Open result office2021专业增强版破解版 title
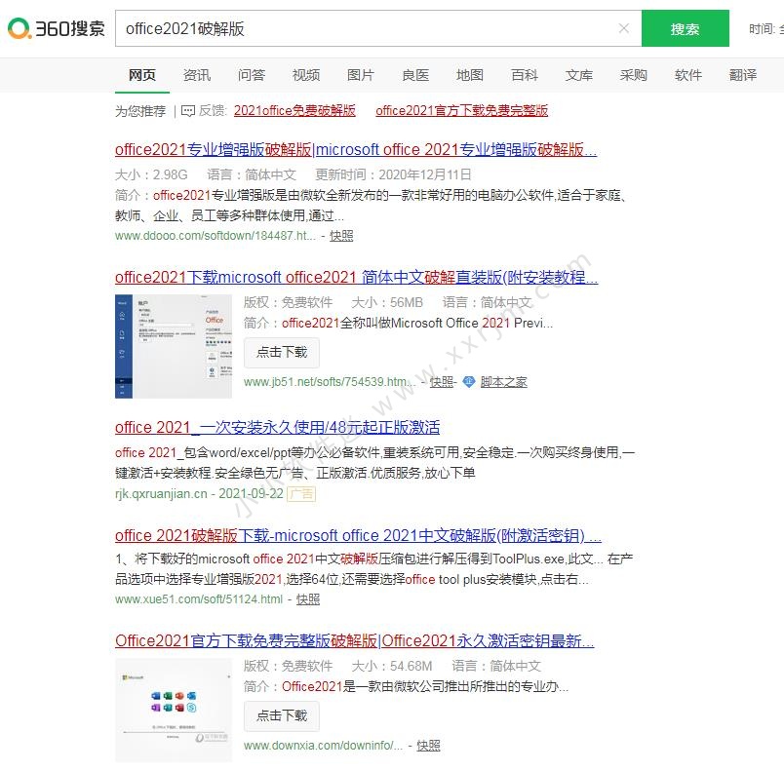Viewport: 784px width, 771px height. tap(356, 149)
